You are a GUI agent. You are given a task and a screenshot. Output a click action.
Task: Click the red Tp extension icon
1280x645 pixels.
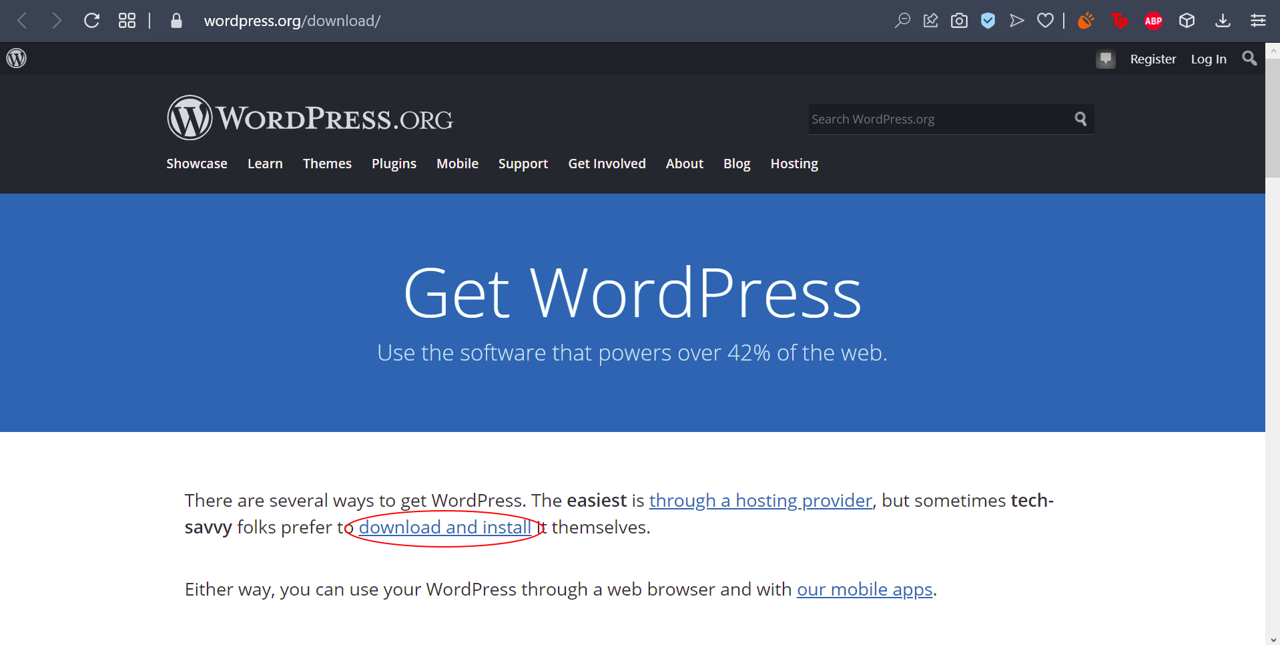(1119, 21)
